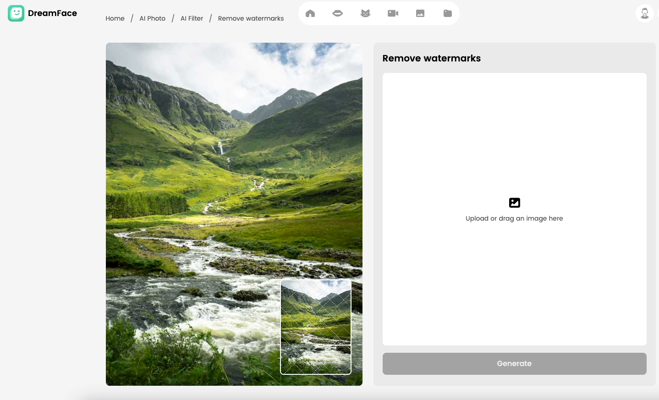Click the home icon in top toolbar
This screenshot has height=400, width=659.
pyautogui.click(x=310, y=13)
